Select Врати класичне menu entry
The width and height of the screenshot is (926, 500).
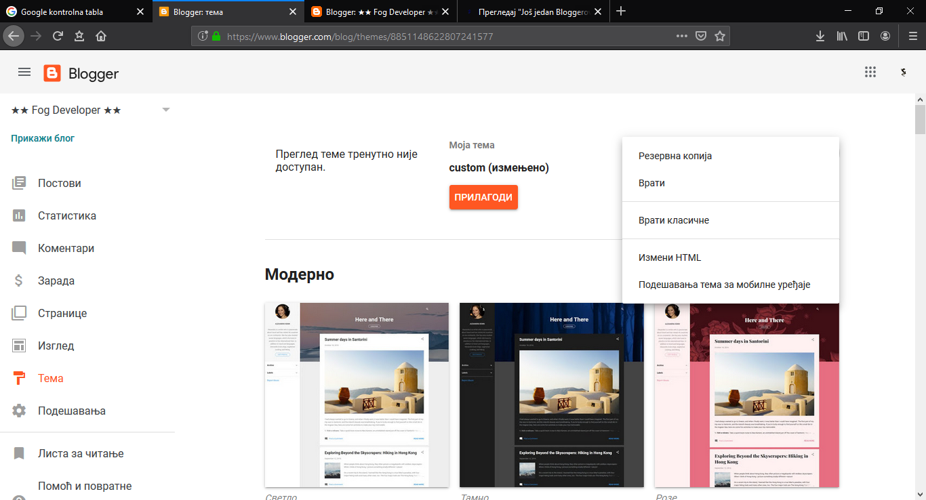731,220
